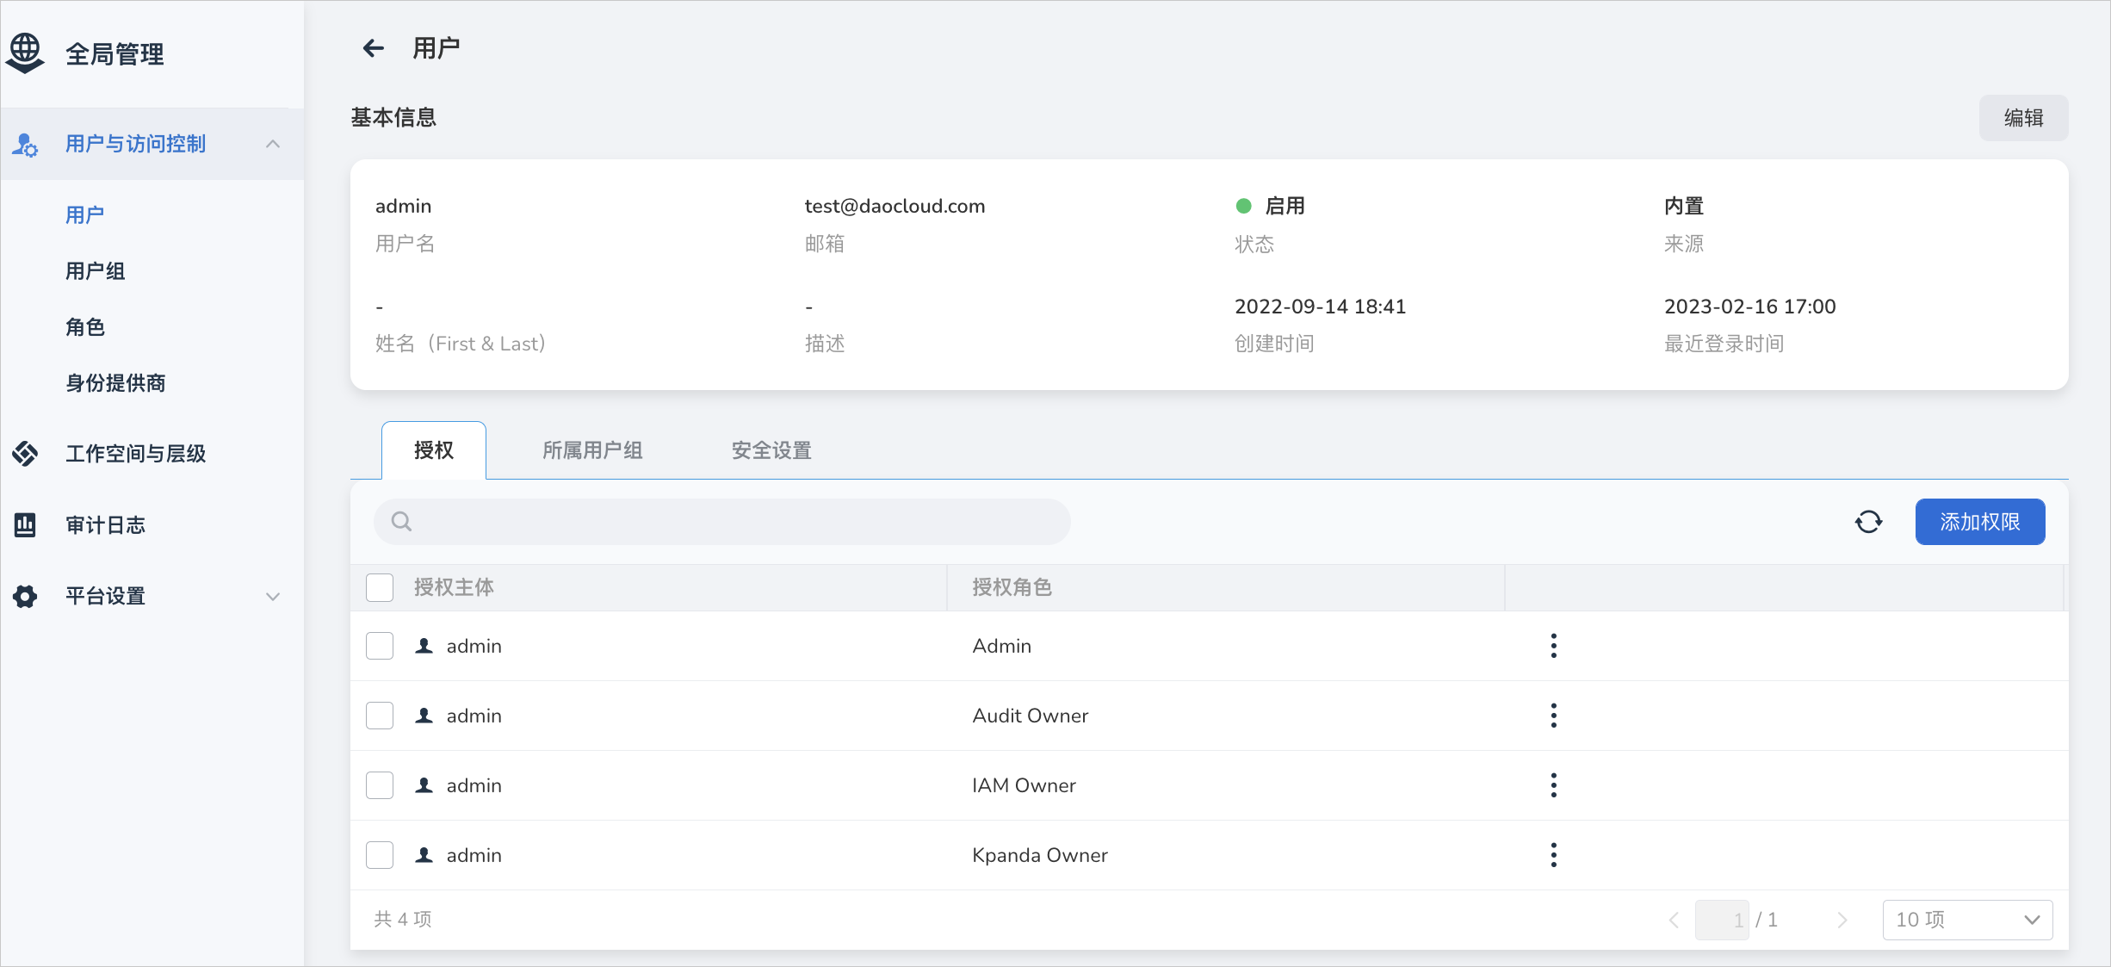This screenshot has width=2111, height=967.
Task: Click the last login time 2023-02-16 17:00
Action: pos(1749,307)
